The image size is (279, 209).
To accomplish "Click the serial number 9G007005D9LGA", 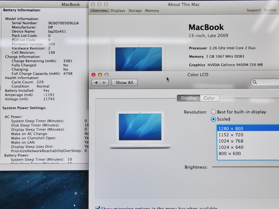I will click(63, 23).
